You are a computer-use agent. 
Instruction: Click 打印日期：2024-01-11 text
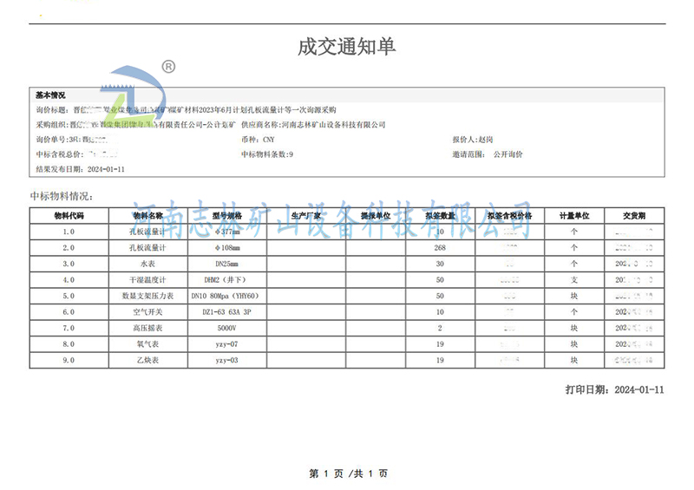pyautogui.click(x=615, y=389)
